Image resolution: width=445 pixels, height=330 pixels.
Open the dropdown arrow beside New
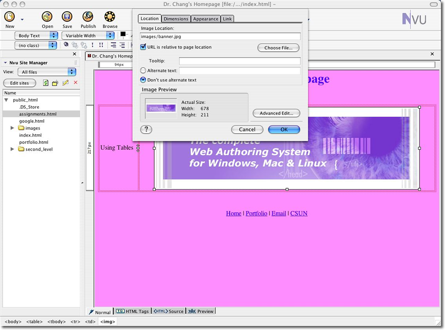coord(22,19)
